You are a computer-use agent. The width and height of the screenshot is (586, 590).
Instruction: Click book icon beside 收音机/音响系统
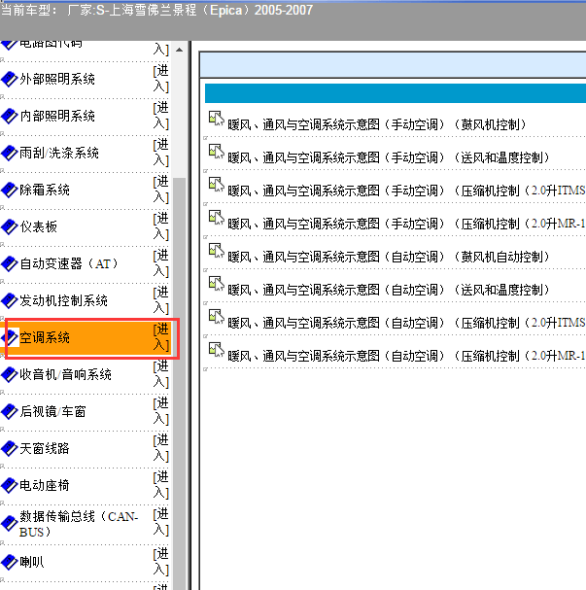(9, 374)
